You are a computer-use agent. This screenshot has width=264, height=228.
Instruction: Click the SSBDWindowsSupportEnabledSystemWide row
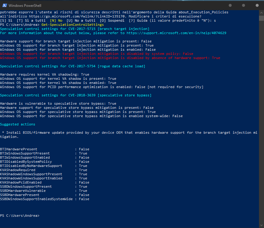click(44, 199)
